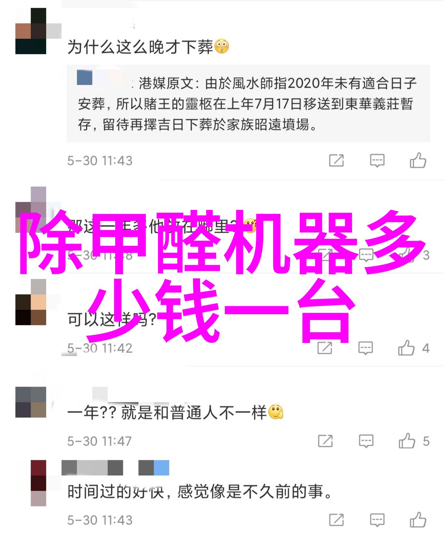Share the '一年?? 就是和普通人不一样' comment
Screen dimensions: 443x537
pos(325,441)
